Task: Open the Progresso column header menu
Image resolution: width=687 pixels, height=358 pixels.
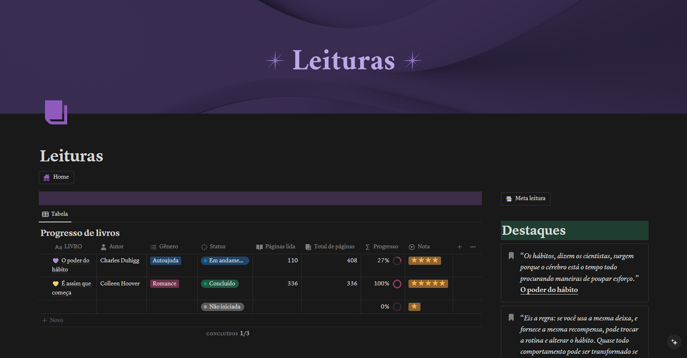Action: click(x=381, y=247)
